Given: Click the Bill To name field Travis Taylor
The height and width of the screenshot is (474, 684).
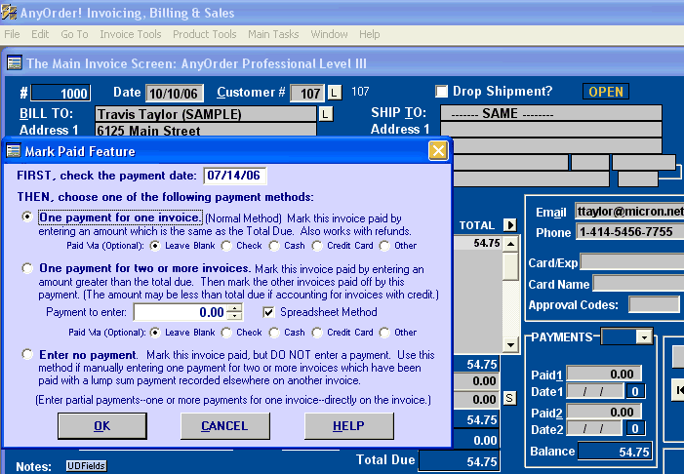Looking at the screenshot, I should click(206, 114).
